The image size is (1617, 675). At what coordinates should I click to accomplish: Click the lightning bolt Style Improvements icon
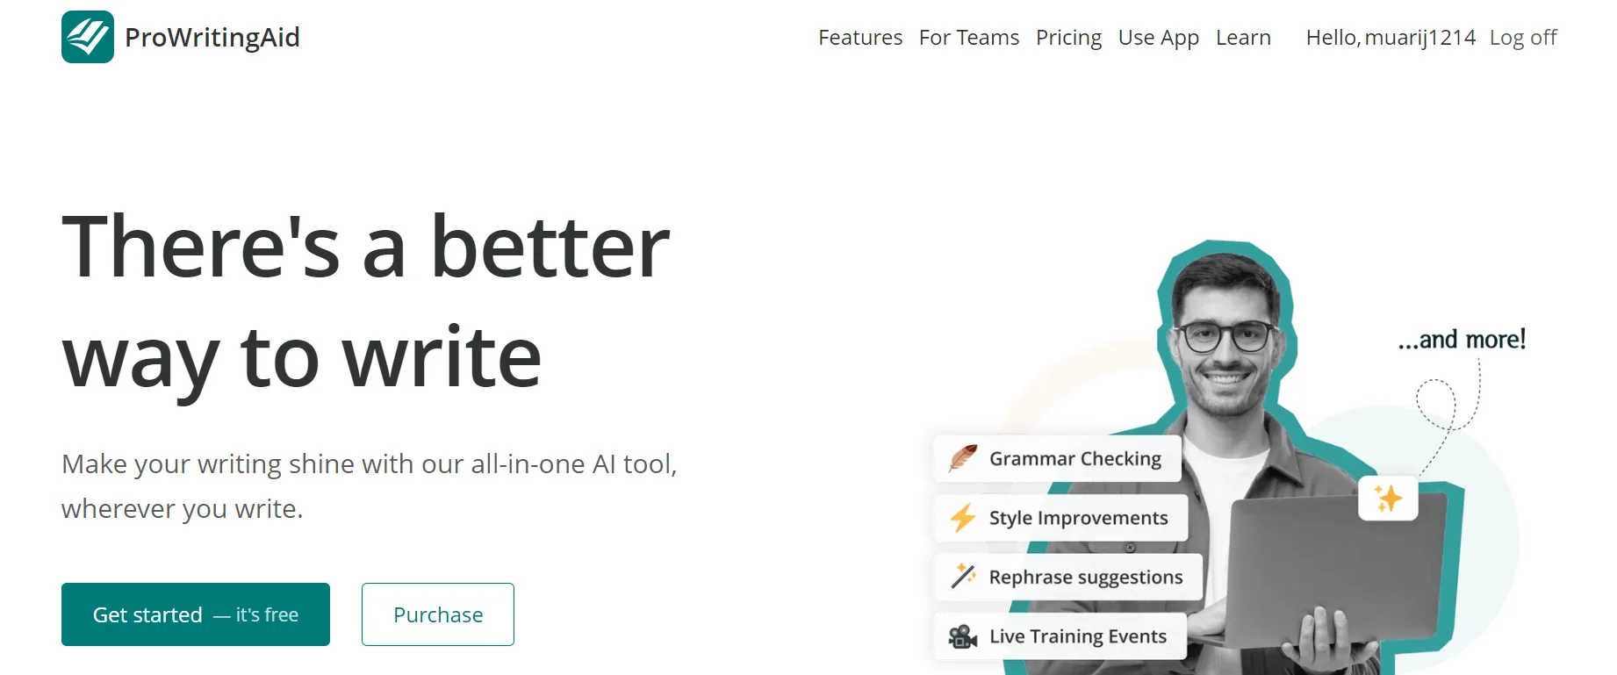tap(963, 518)
